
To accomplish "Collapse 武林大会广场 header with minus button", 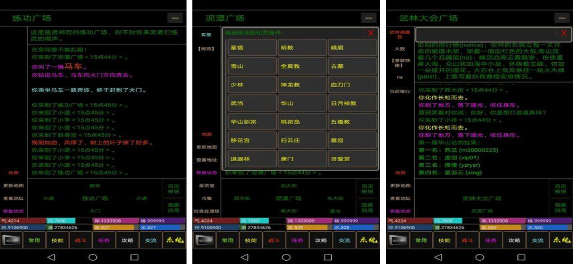I will tap(562, 18).
